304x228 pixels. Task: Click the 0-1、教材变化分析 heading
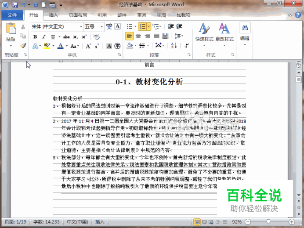pyautogui.click(x=149, y=82)
